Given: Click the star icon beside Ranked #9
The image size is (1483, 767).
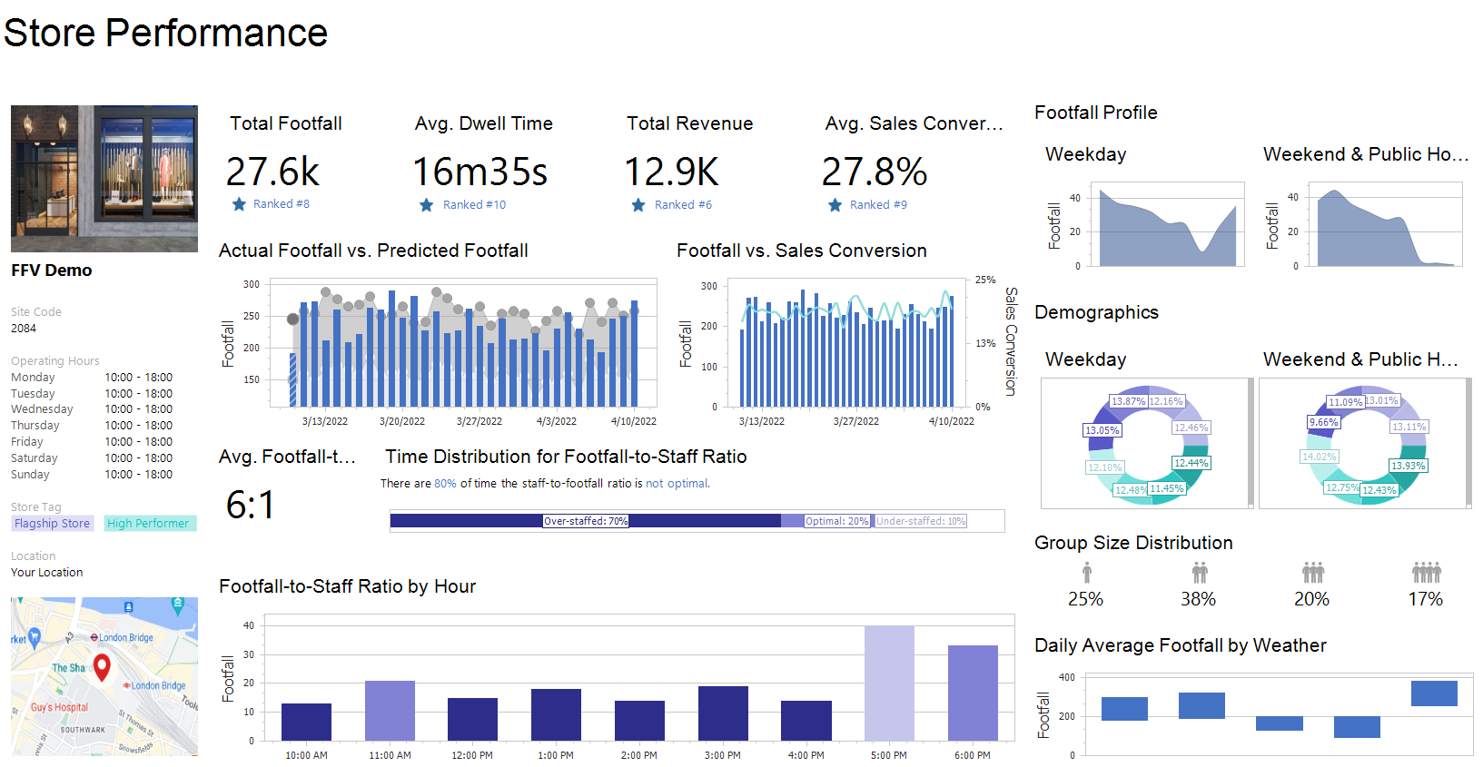Looking at the screenshot, I should pyautogui.click(x=835, y=205).
